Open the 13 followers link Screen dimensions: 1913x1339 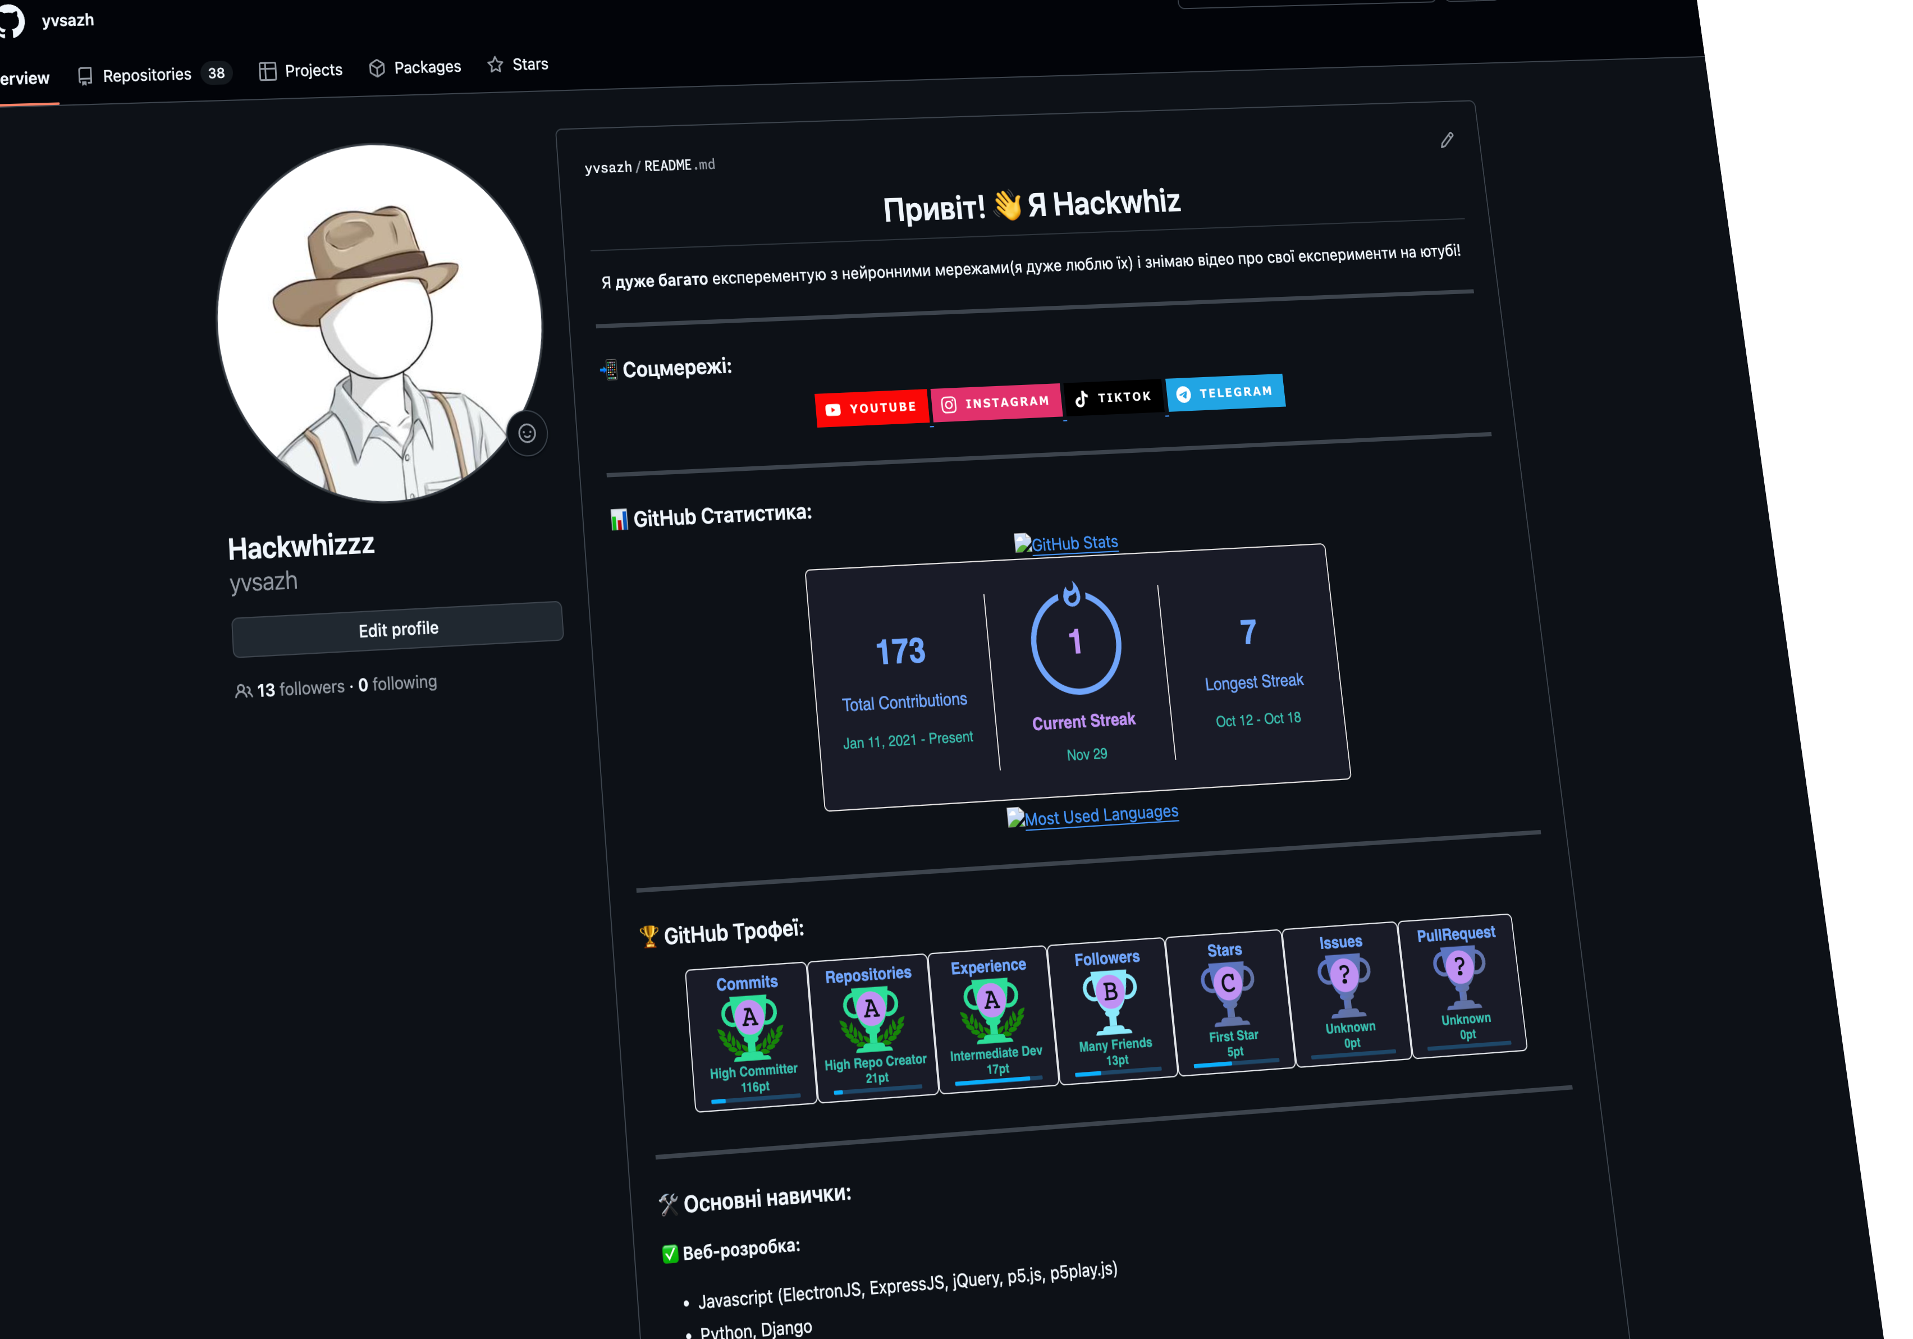coord(300,688)
